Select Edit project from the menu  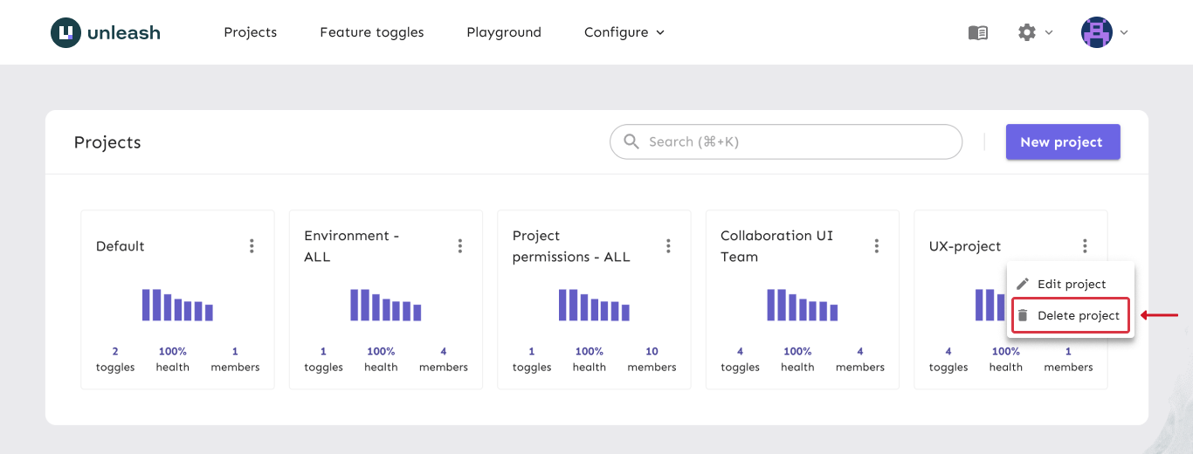1071,284
